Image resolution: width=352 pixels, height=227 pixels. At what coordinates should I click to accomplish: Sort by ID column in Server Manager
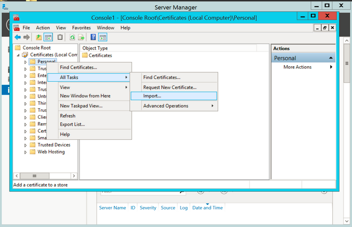133,208
